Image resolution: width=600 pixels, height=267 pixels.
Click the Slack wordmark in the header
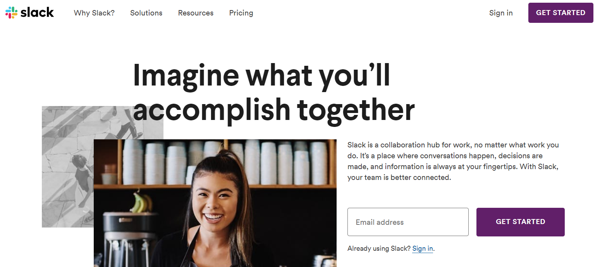37,12
